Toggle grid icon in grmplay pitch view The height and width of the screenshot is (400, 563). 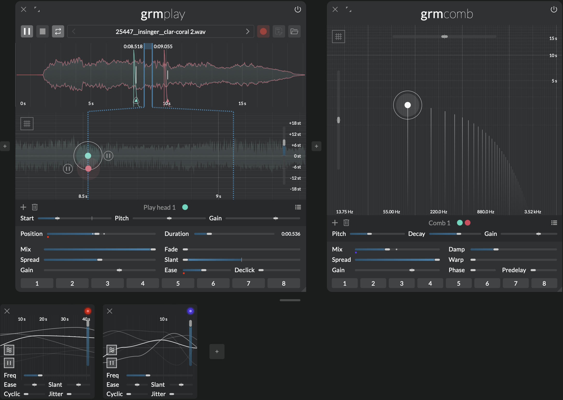coord(27,124)
